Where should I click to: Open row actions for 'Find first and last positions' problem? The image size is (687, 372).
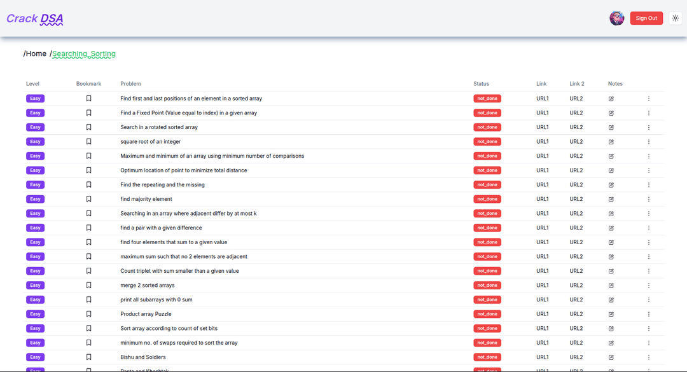[x=649, y=99]
